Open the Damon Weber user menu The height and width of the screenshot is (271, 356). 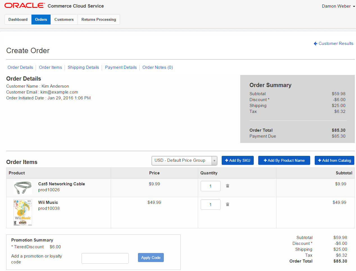coord(338,6)
